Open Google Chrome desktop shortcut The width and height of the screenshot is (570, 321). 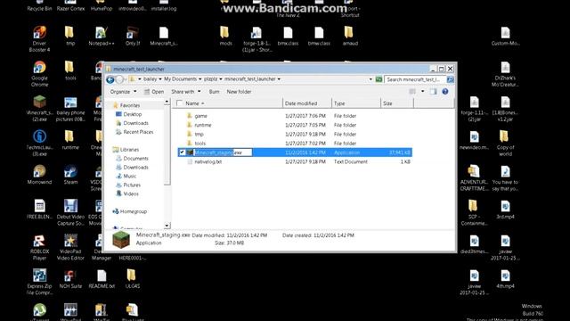point(39,74)
